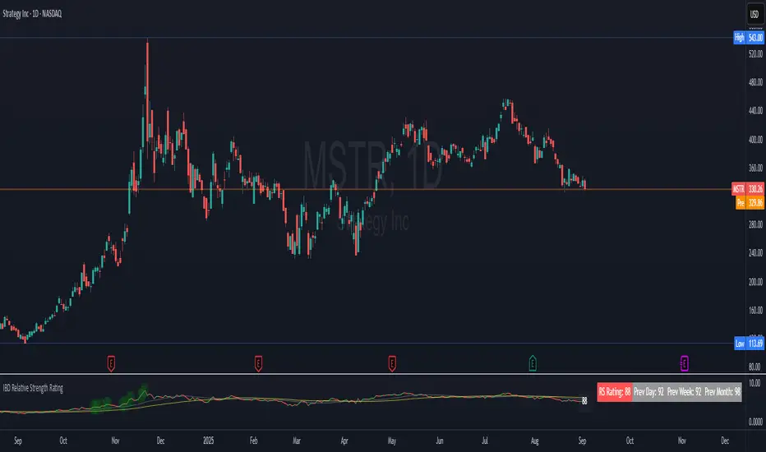The width and height of the screenshot is (766, 452).
Task: Click the Feb label on the time axis
Action: coord(253,440)
